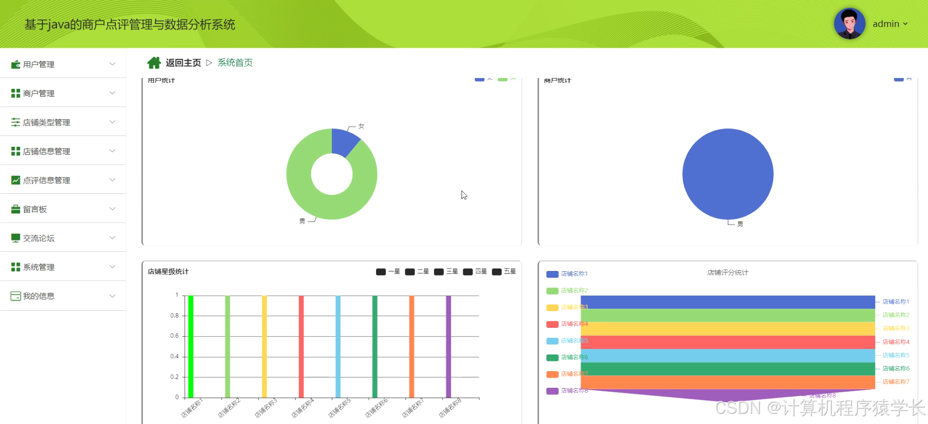This screenshot has width=928, height=424.
Task: Expand the 商户管理 menu chevron
Action: pyautogui.click(x=112, y=93)
